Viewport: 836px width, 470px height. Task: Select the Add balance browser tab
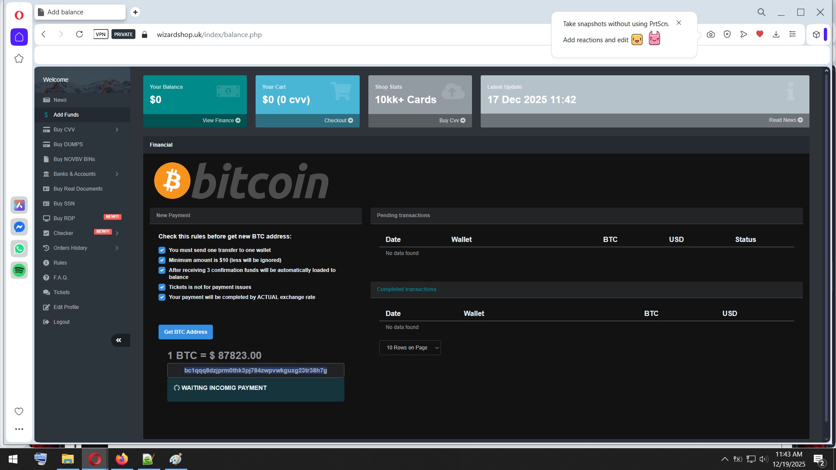(x=80, y=12)
